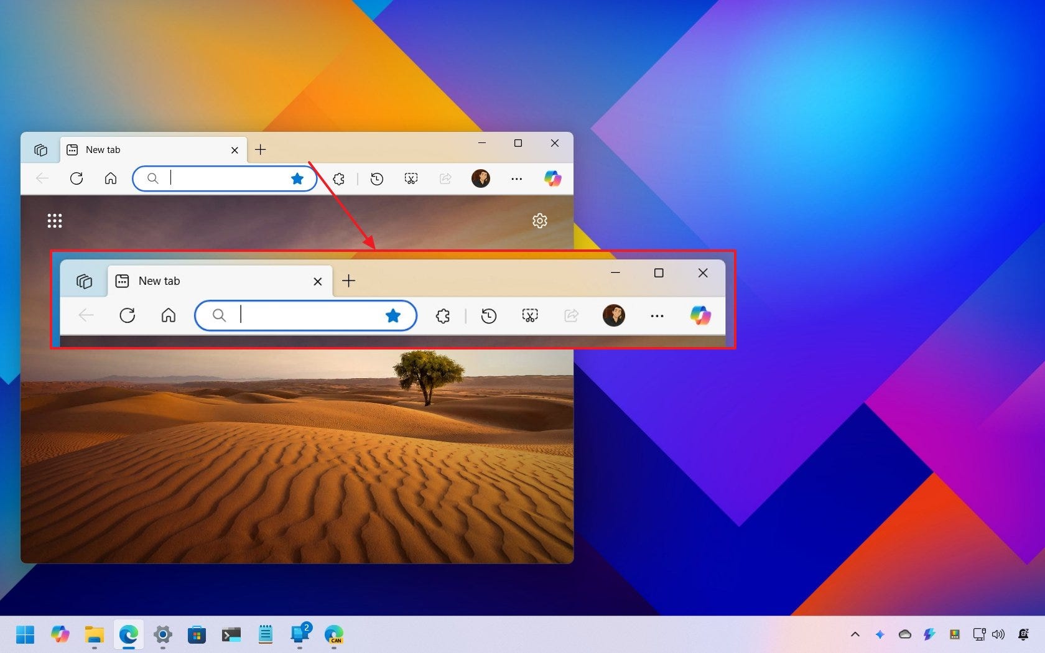Focus the address bar in the unmagnified Edge window
Image resolution: width=1045 pixels, height=653 pixels.
(225, 178)
